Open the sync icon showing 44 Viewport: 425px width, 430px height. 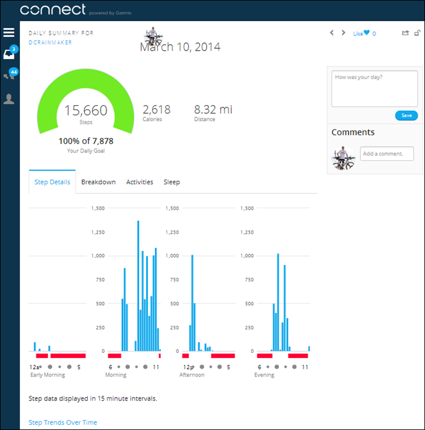point(9,76)
